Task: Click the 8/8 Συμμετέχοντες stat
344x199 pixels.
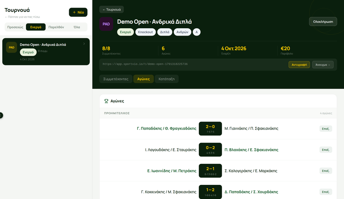Action: pyautogui.click(x=111, y=50)
